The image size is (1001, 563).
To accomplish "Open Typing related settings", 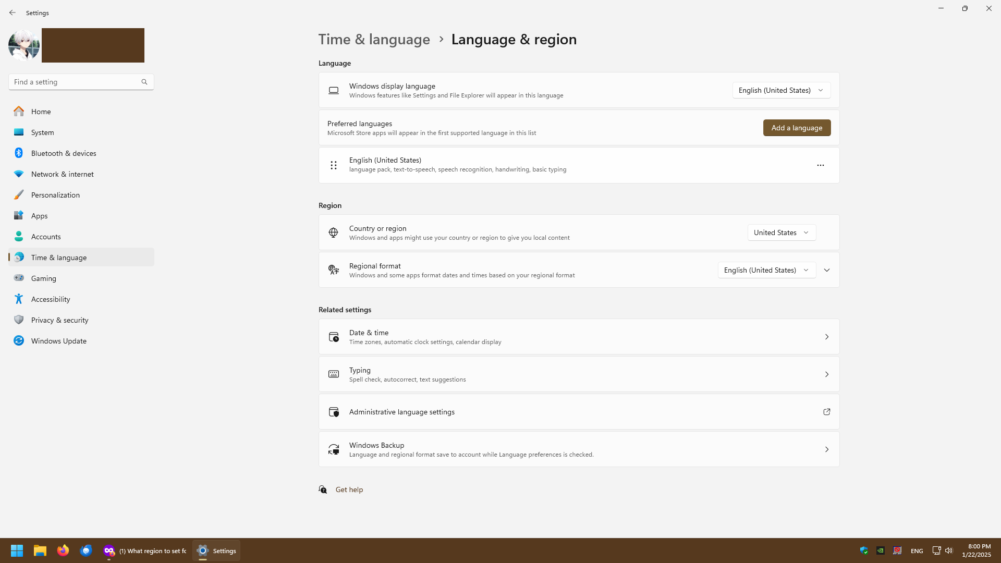I will click(579, 374).
